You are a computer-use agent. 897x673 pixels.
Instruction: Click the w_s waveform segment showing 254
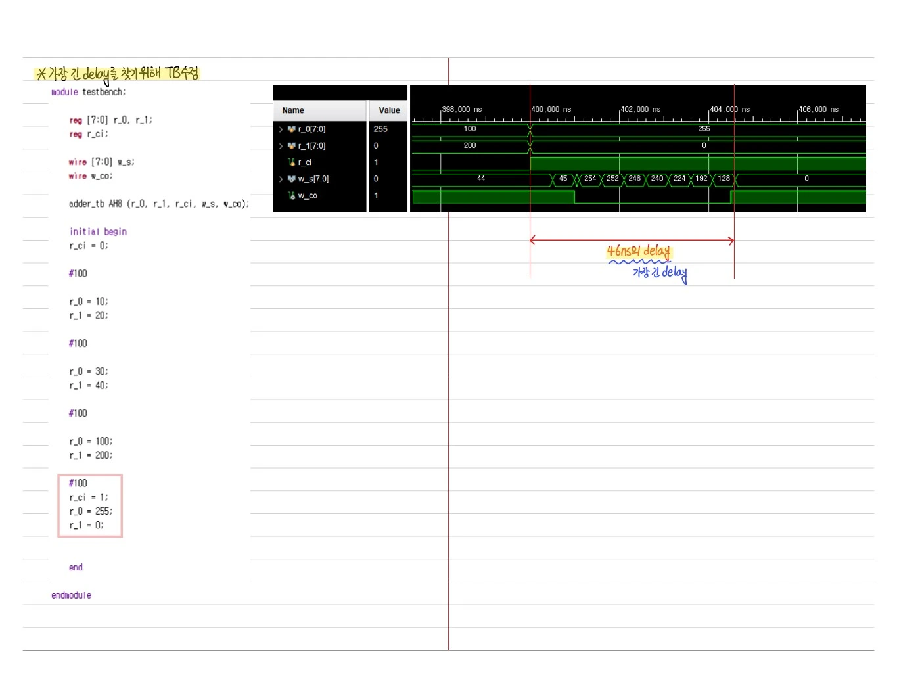[590, 179]
